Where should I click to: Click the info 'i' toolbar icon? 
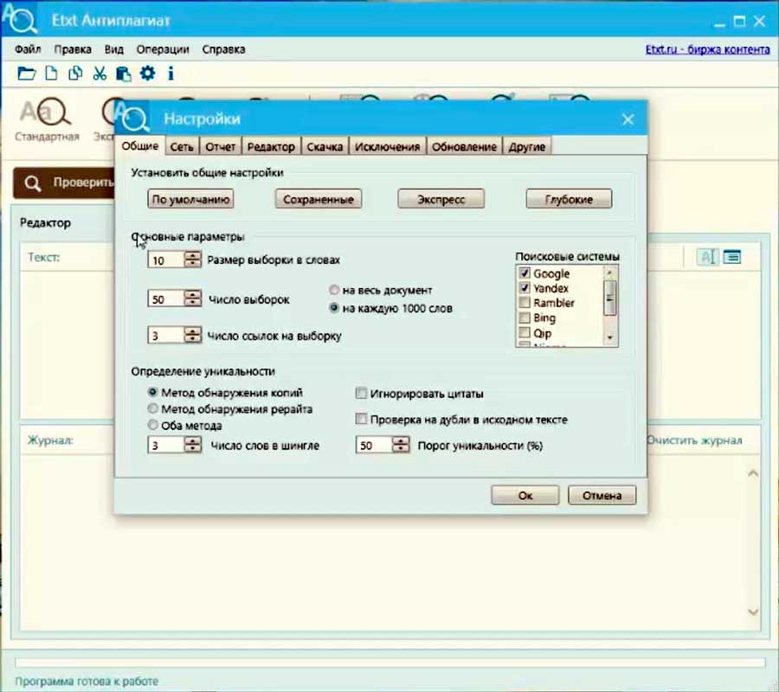[171, 74]
